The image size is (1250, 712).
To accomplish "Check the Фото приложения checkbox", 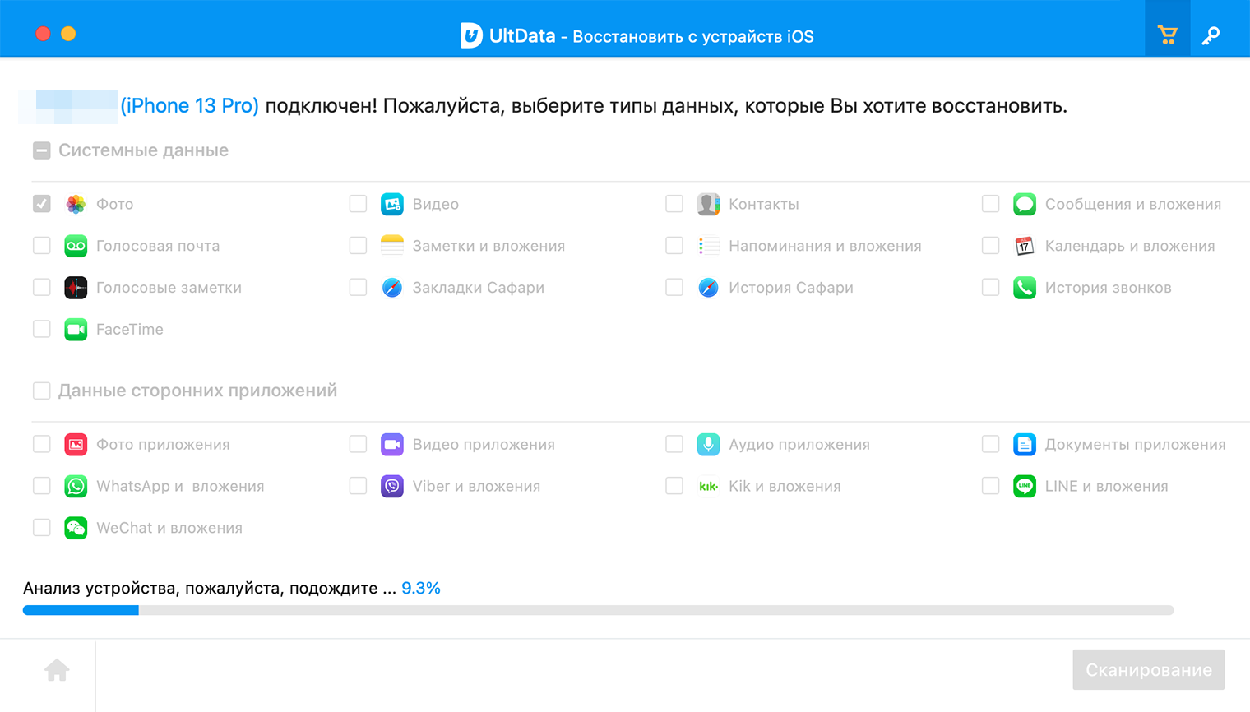I will 42,445.
